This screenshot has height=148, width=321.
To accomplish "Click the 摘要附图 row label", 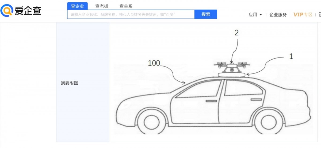I will pos(70,83).
